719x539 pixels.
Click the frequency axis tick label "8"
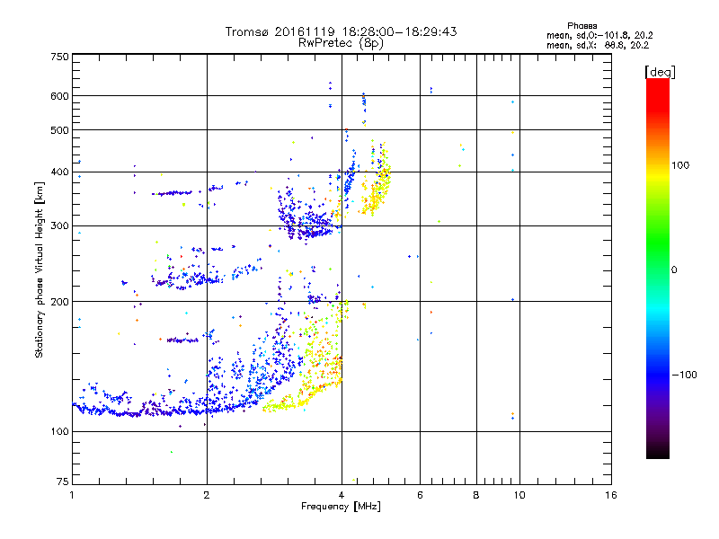[476, 495]
